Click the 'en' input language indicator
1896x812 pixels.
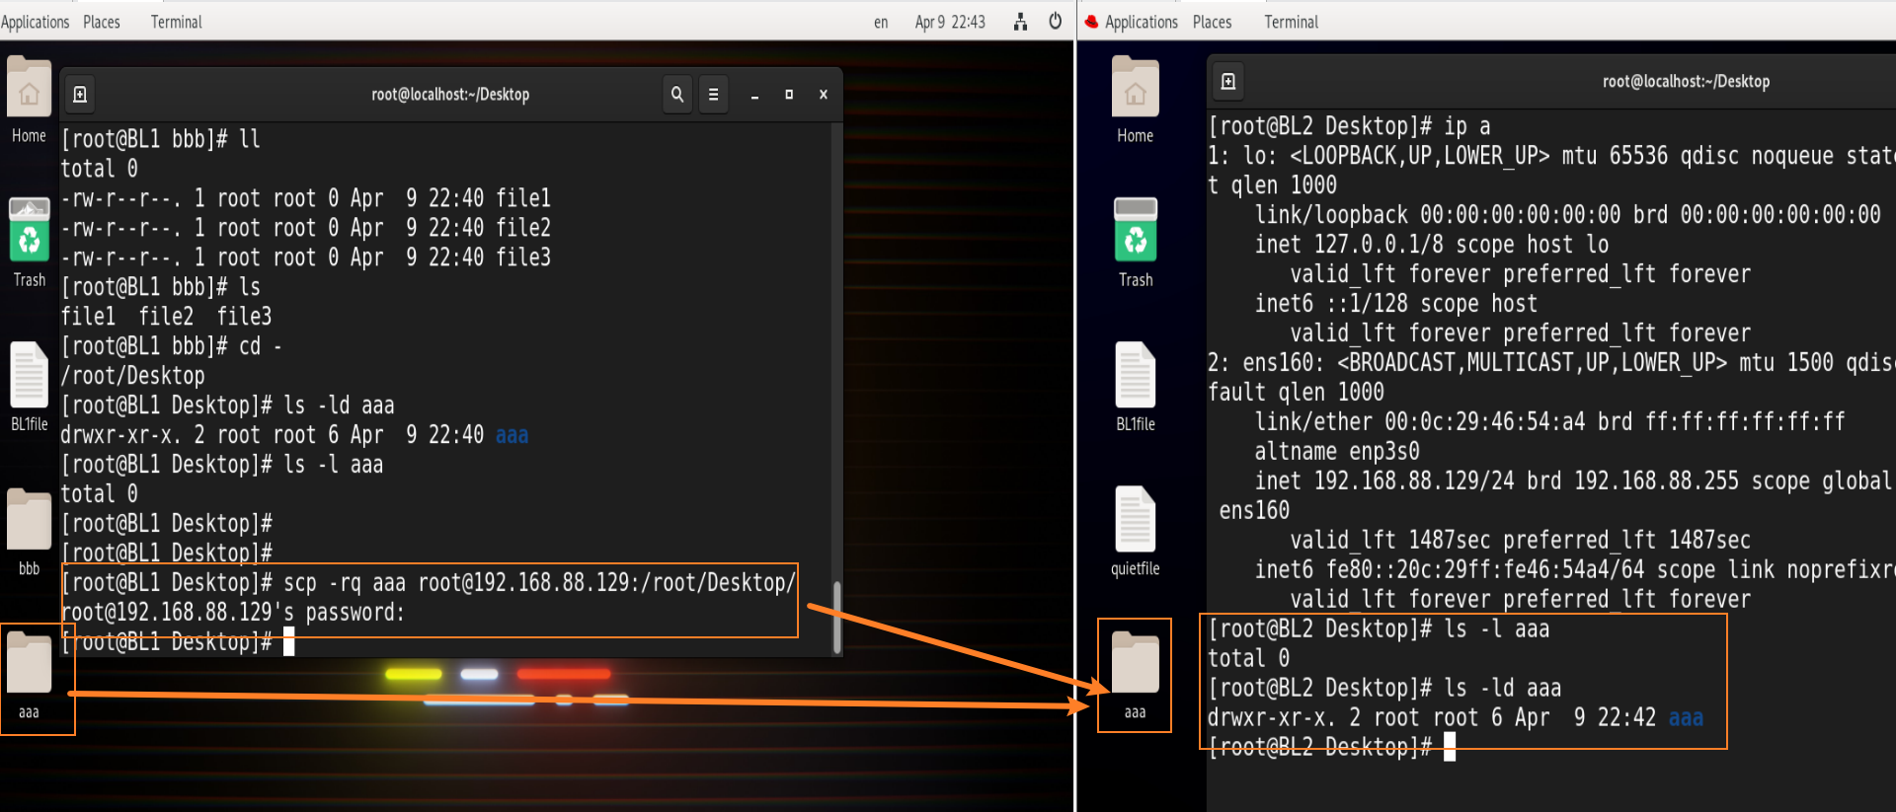point(881,22)
